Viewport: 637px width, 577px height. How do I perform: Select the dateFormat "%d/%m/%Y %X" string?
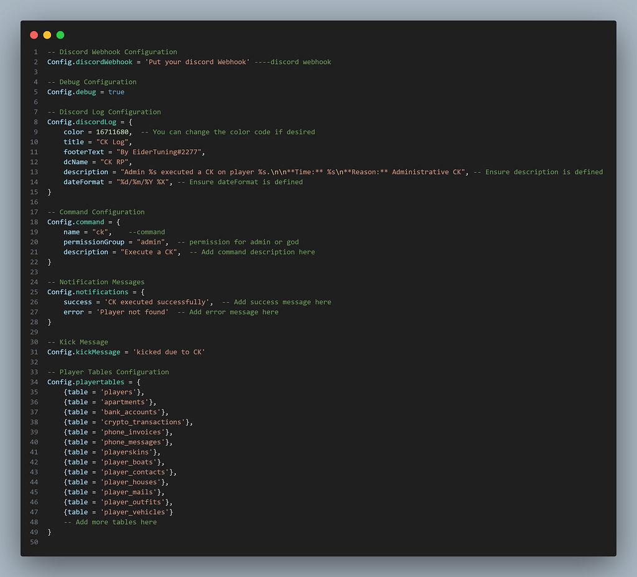tap(142, 182)
